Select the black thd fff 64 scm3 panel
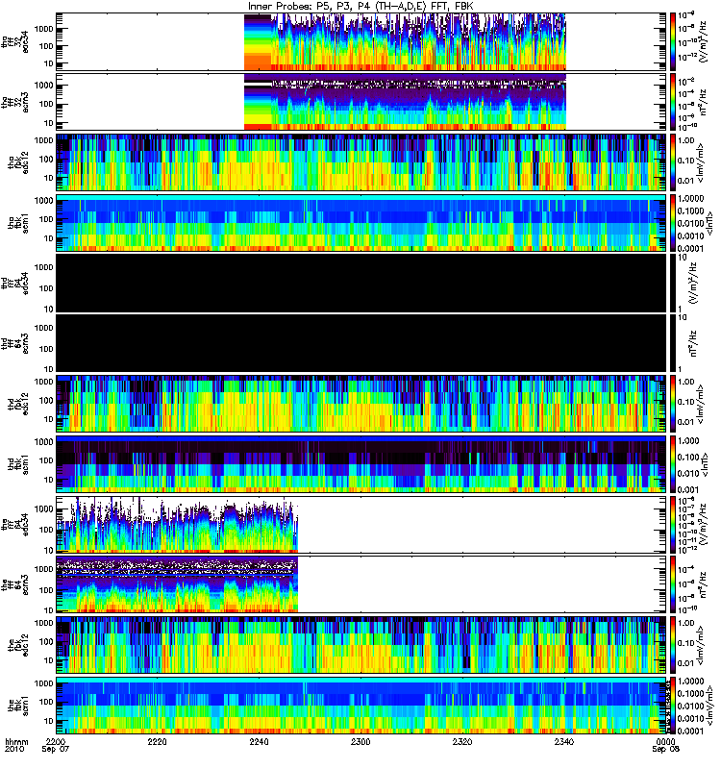Viewport: 721px width, 769px height. tap(361, 343)
